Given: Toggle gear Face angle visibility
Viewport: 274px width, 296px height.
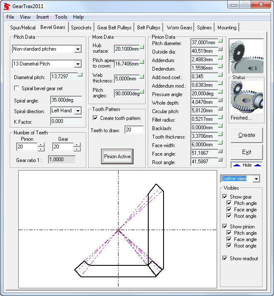Looking at the screenshot, I should point(229,210).
